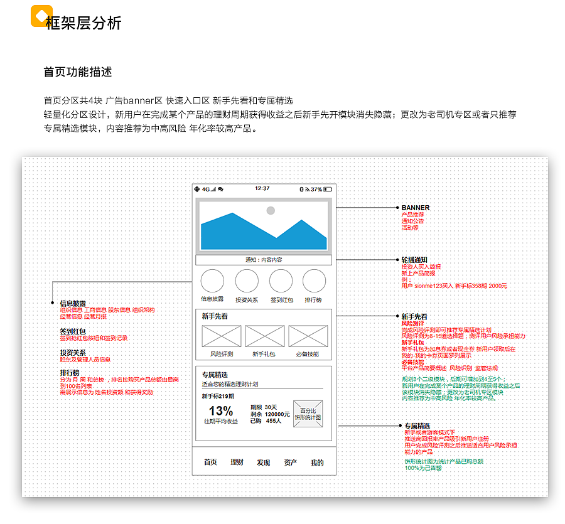The width and height of the screenshot is (565, 524).
Task: Click the 排行榜 icon
Action: [313, 281]
